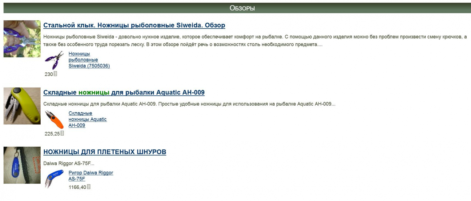Click the Aquatic AH-009 review description text
The image size is (471, 201).
tap(189, 104)
